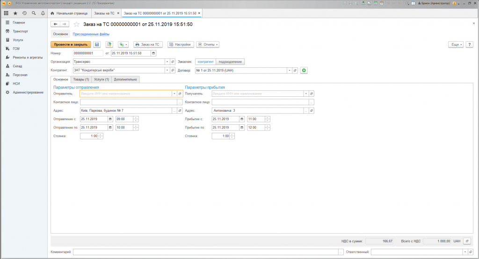This screenshot has height=259, width=479.
Task: Expand Получатель dropdown arrow
Action: (306, 94)
